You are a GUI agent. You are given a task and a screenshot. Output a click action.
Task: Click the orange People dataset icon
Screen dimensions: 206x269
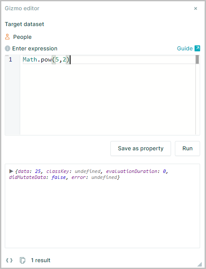[x=7, y=37]
